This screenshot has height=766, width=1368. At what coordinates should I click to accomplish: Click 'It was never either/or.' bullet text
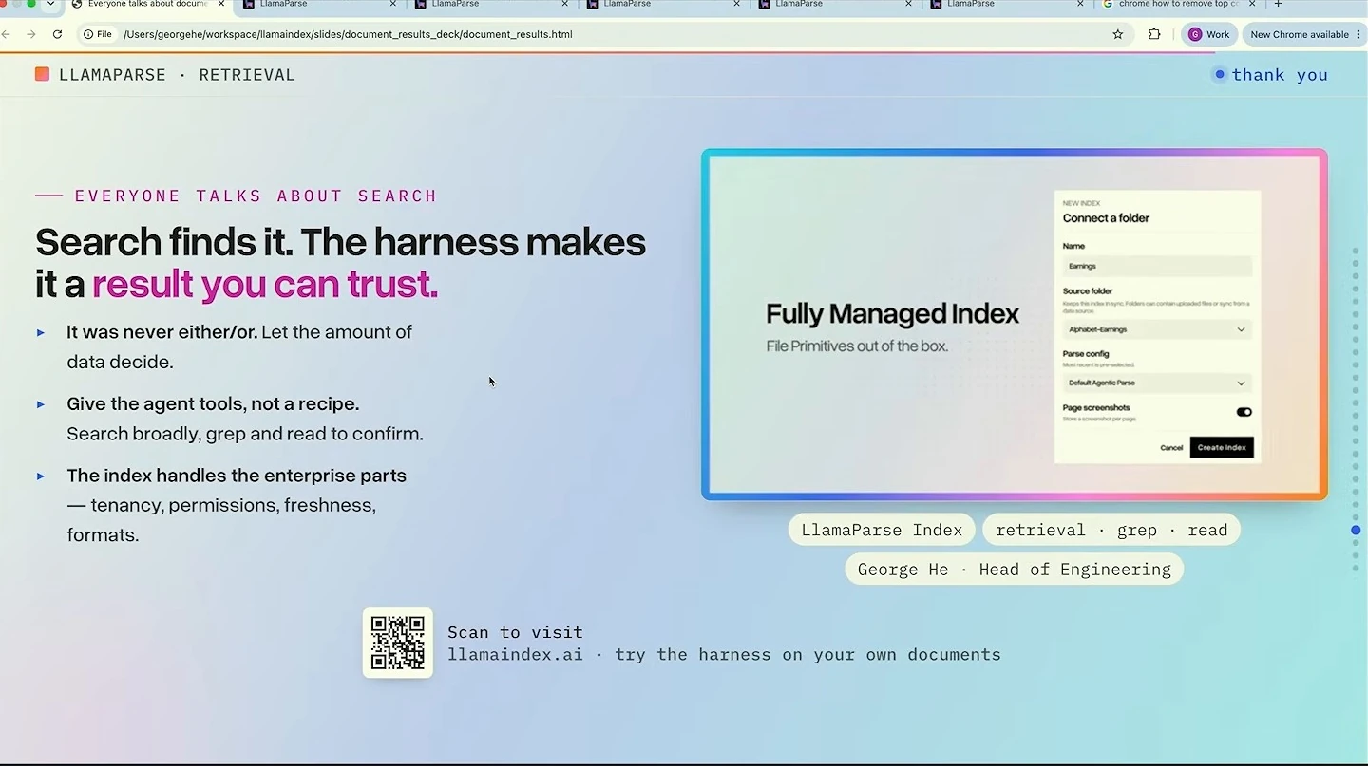161,332
